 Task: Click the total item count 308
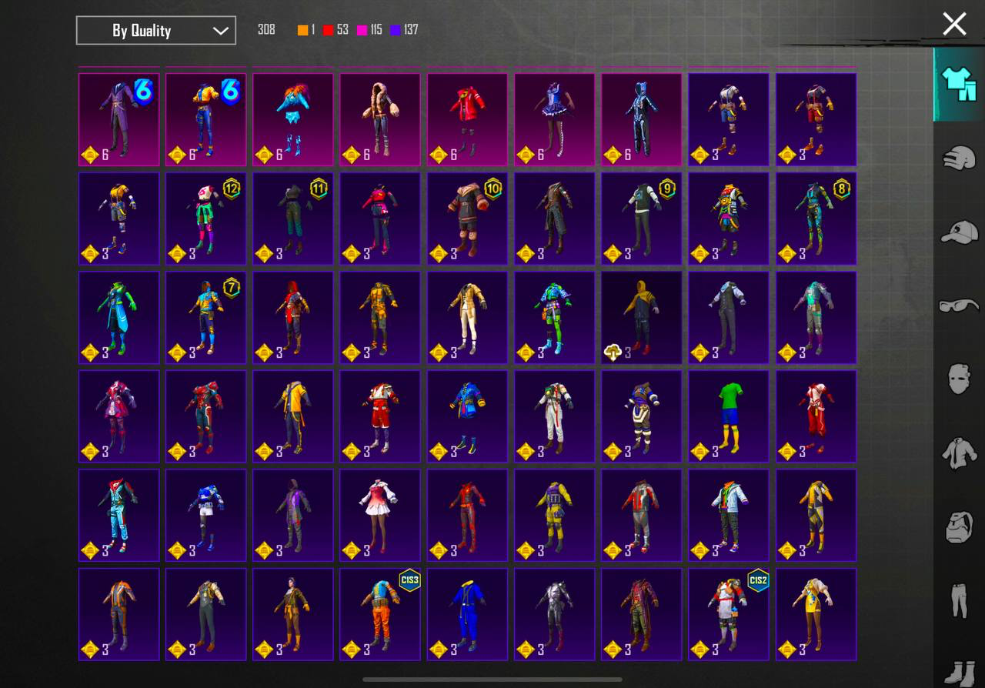pyautogui.click(x=266, y=30)
